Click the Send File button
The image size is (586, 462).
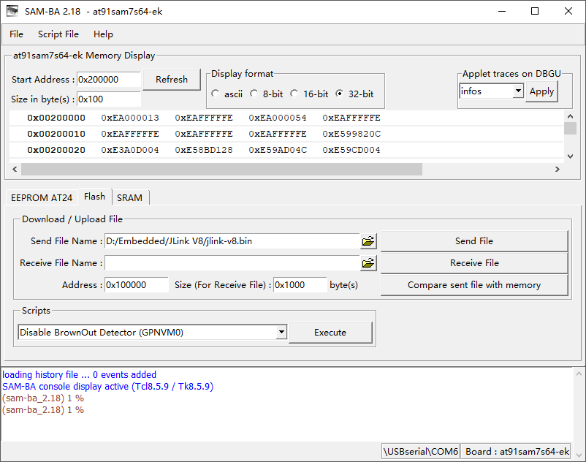click(474, 241)
